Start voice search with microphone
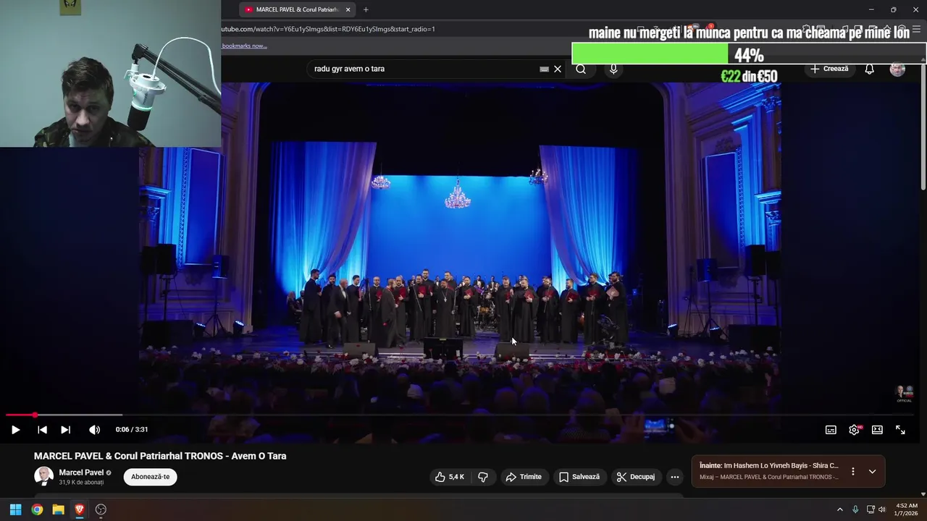The height and width of the screenshot is (521, 927). 613,69
